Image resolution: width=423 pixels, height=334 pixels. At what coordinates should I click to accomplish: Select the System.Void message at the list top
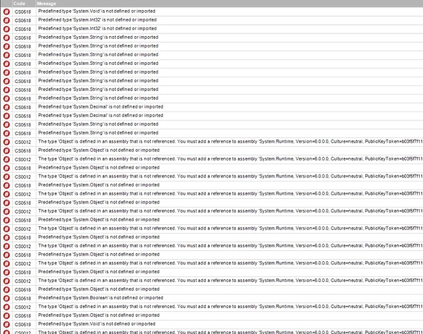(97, 11)
